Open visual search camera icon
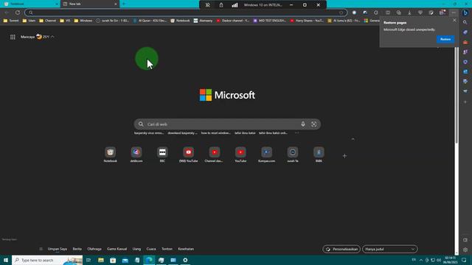The height and width of the screenshot is (265, 472). 313,124
